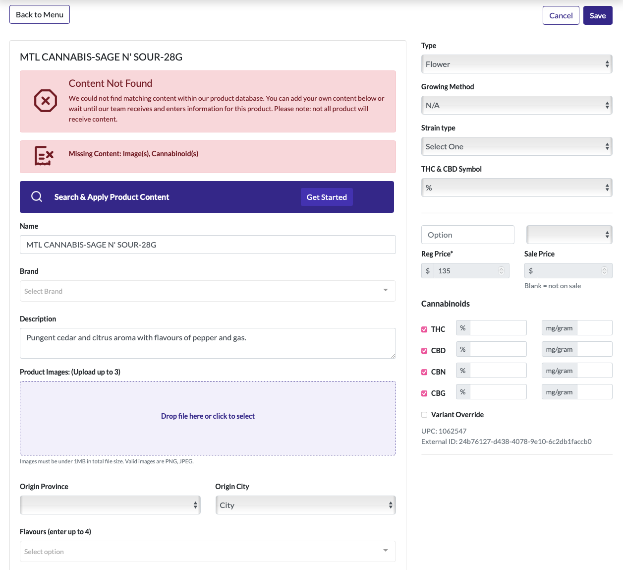Click the Images must be under 1MB note
The width and height of the screenshot is (623, 570).
107,461
